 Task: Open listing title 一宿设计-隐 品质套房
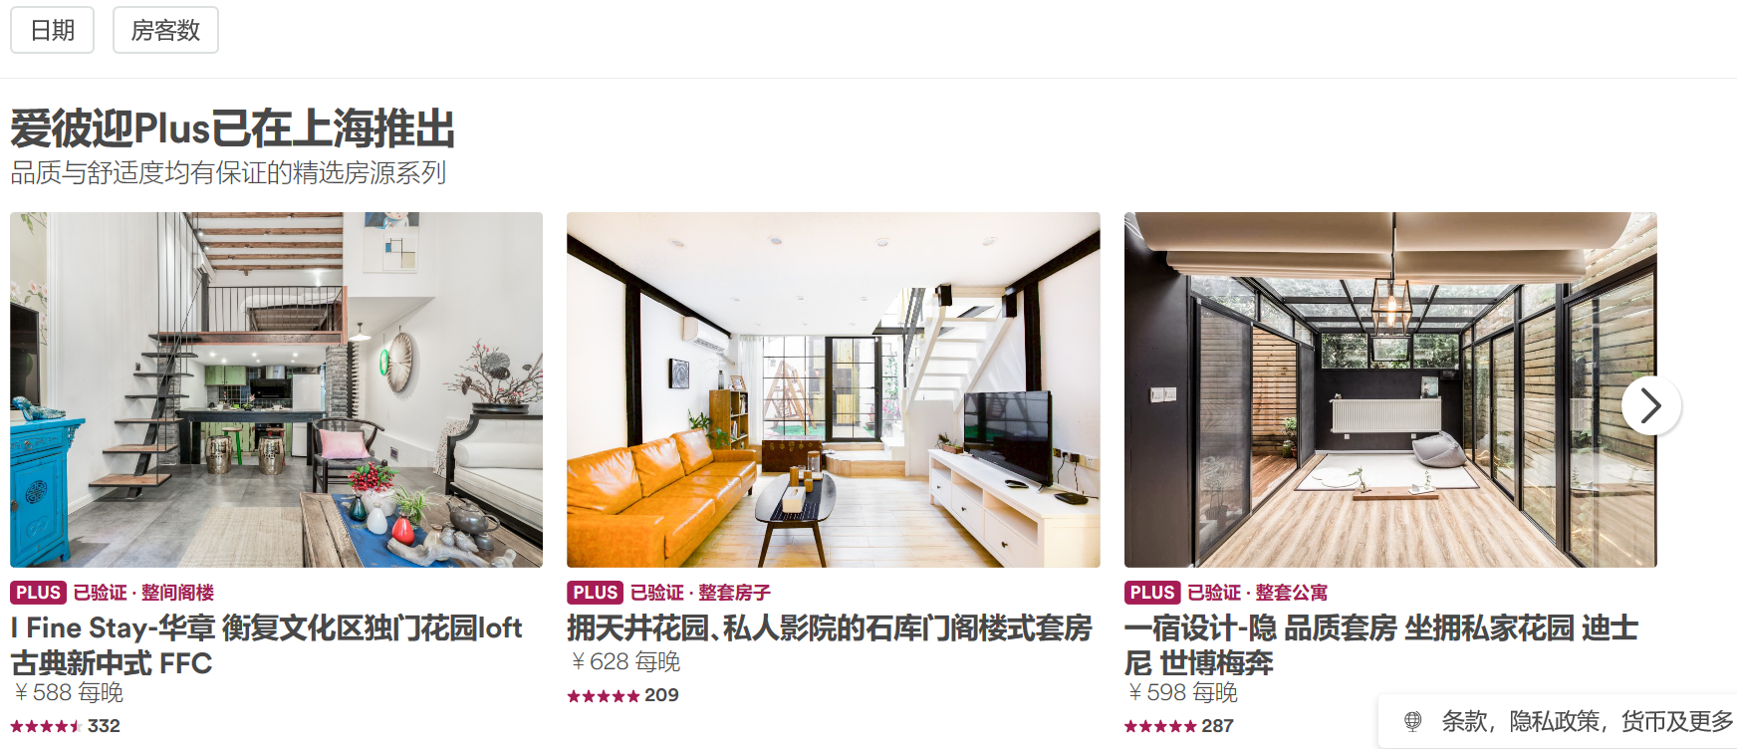click(1381, 645)
